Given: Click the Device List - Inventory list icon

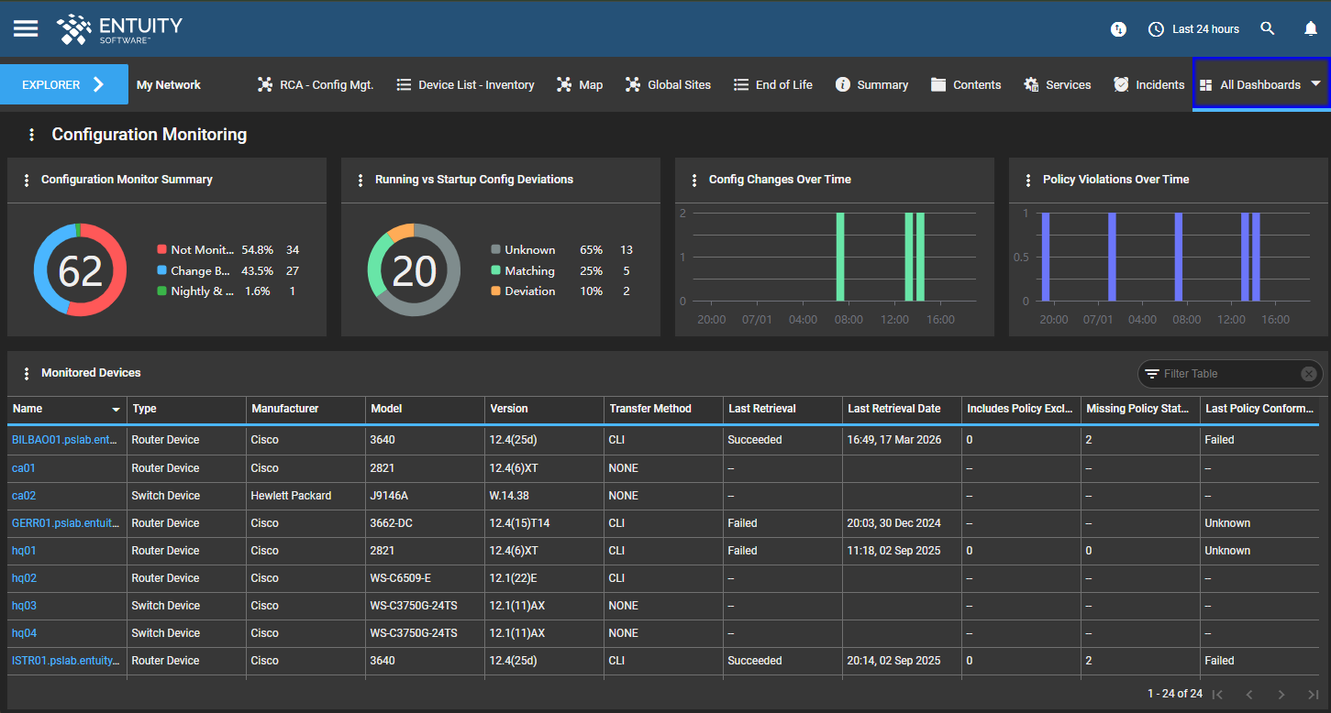Looking at the screenshot, I should point(404,84).
